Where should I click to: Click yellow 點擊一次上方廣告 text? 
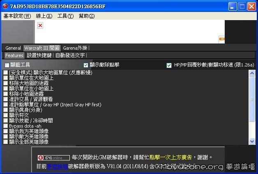[170, 158]
